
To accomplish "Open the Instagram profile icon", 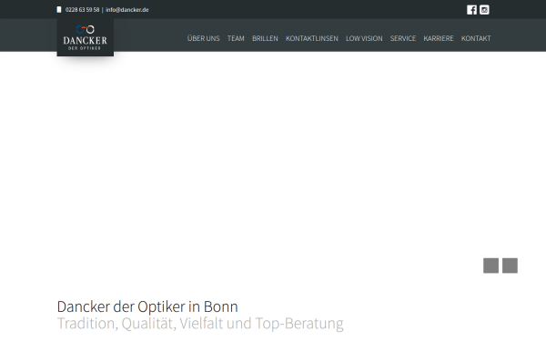I will coord(484,10).
